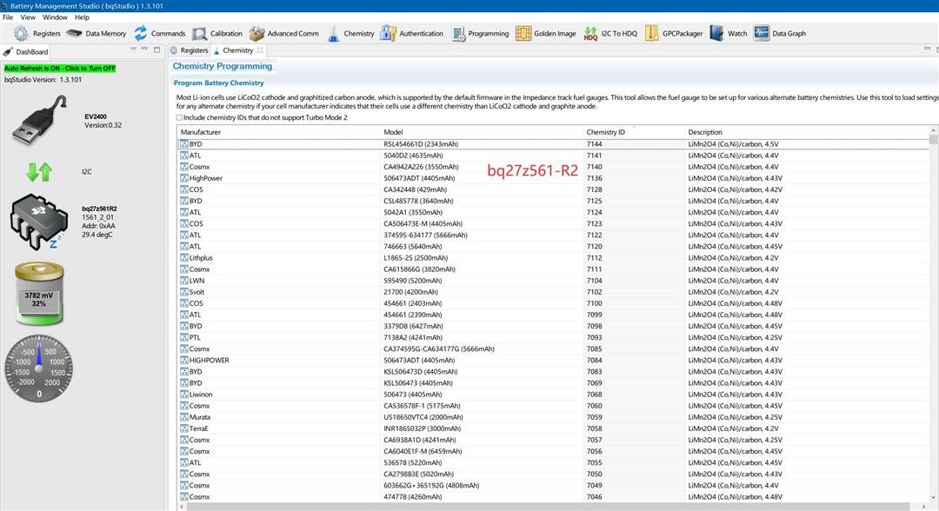Select Liwinon 506473 (4405mAh) row
Image resolution: width=939 pixels, height=511 pixels.
point(553,395)
